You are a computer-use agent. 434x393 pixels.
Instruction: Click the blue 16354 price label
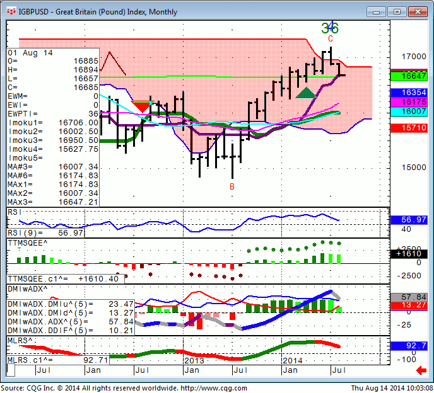tap(409, 93)
